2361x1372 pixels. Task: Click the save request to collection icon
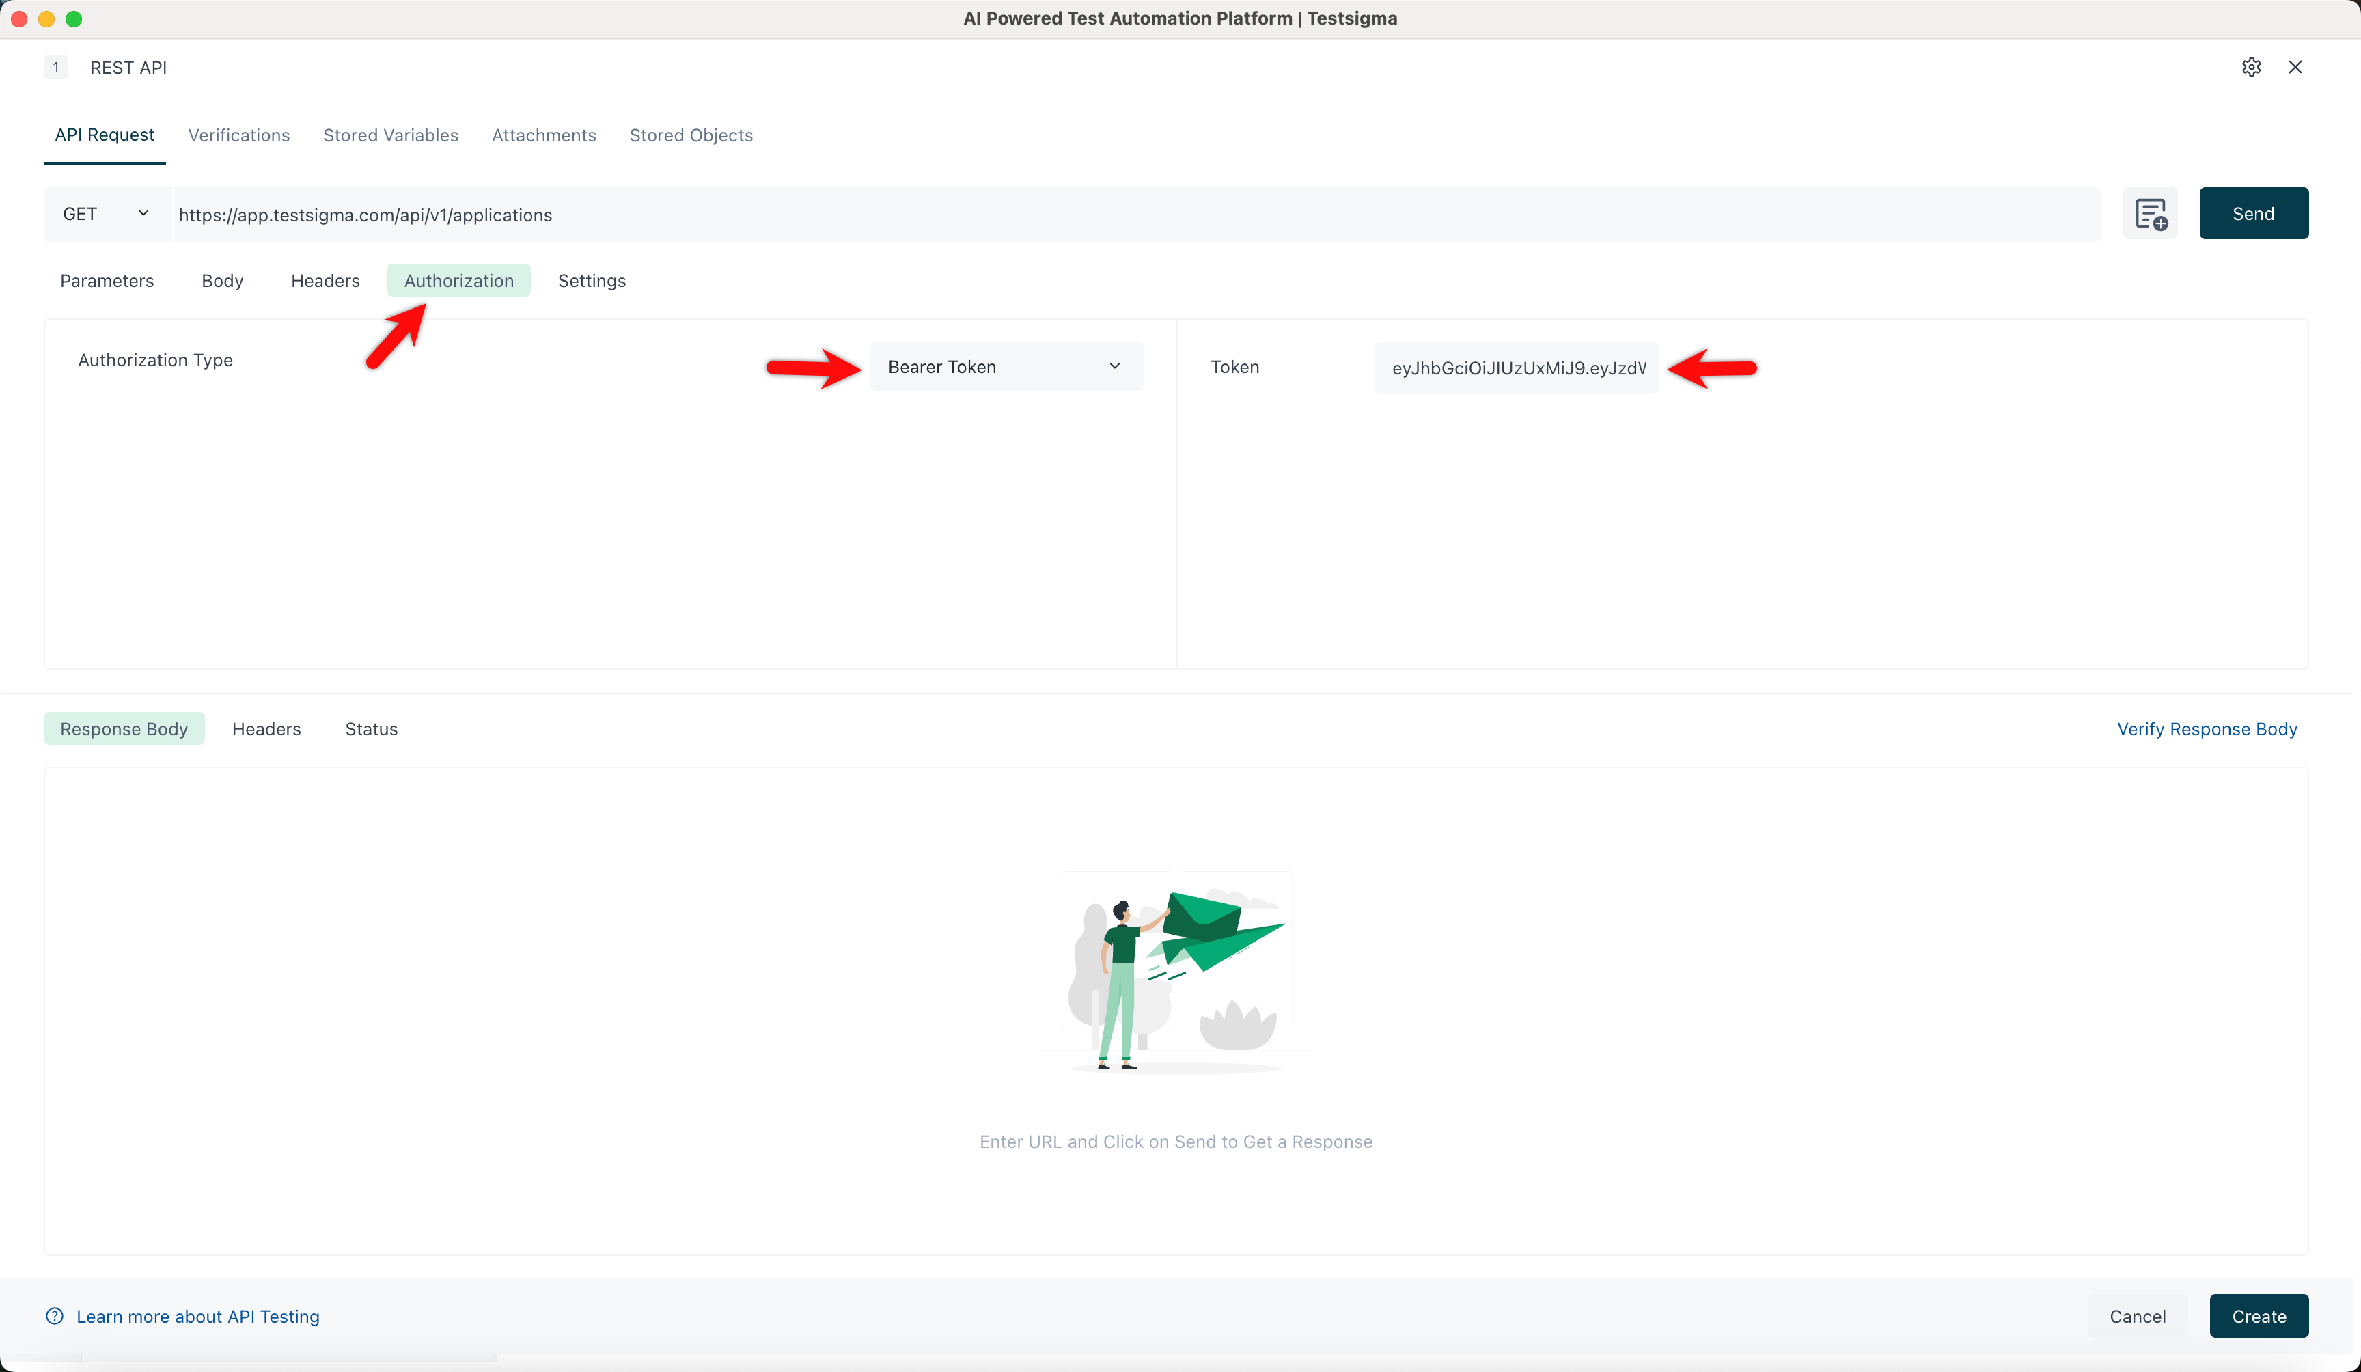pyautogui.click(x=2150, y=214)
